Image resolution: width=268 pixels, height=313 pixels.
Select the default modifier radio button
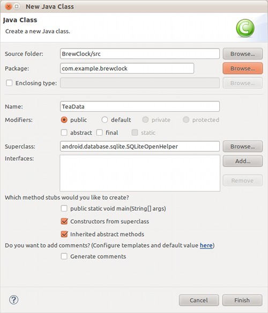(105, 120)
